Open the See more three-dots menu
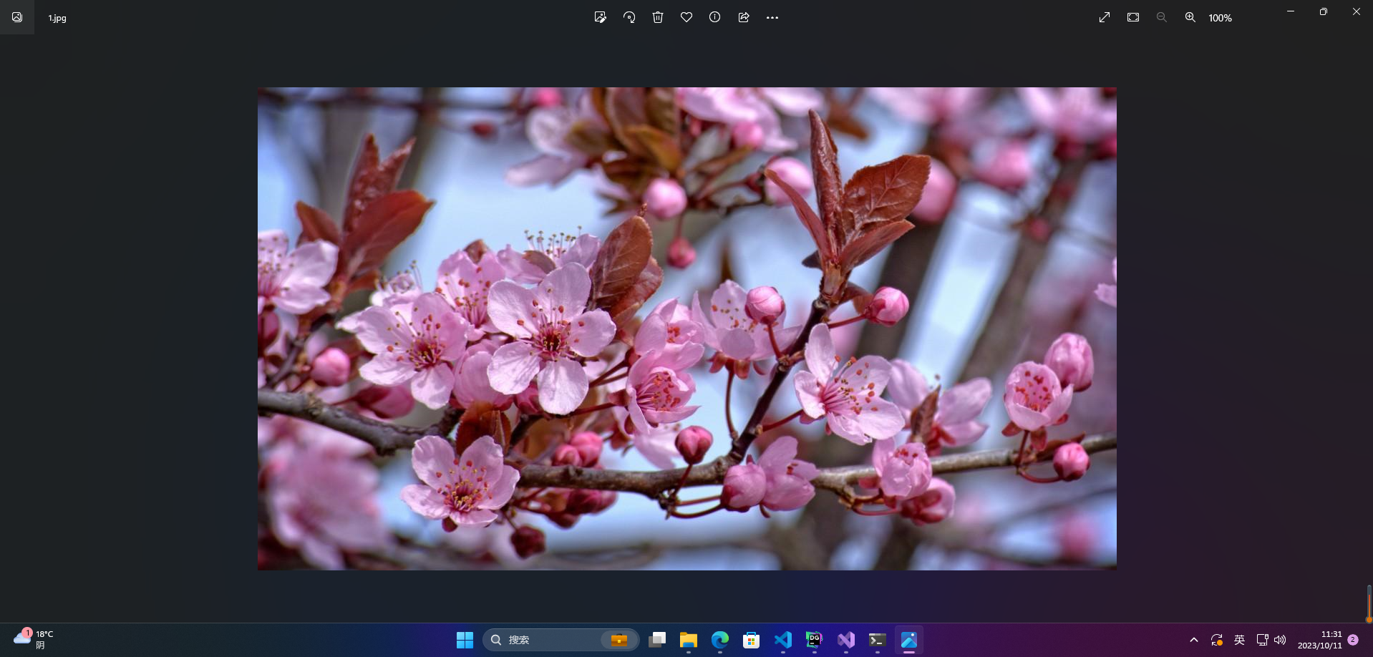Viewport: 1373px width, 657px height. 772,17
